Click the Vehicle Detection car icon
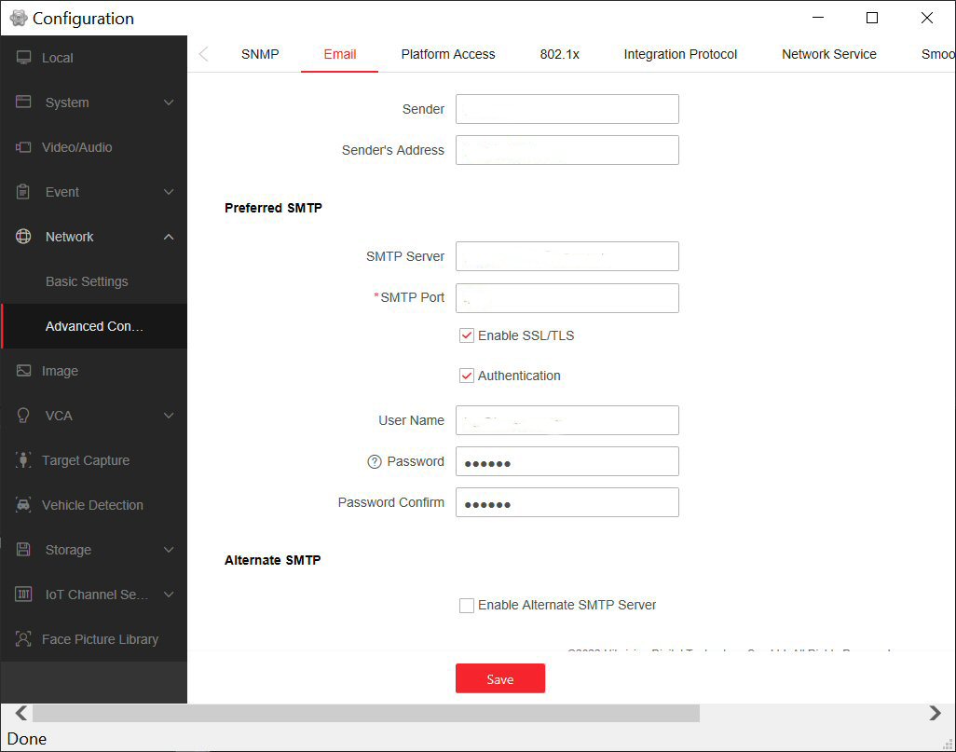Viewport: 956px width, 752px height. [x=23, y=505]
